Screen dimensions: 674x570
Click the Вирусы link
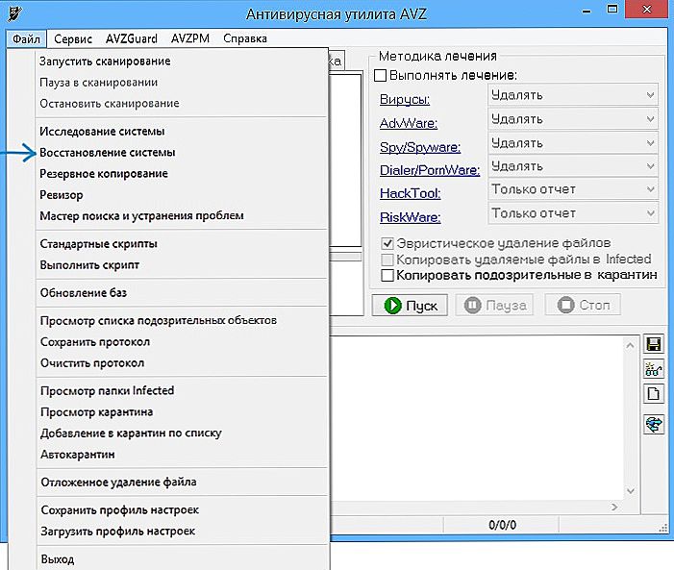click(x=405, y=100)
